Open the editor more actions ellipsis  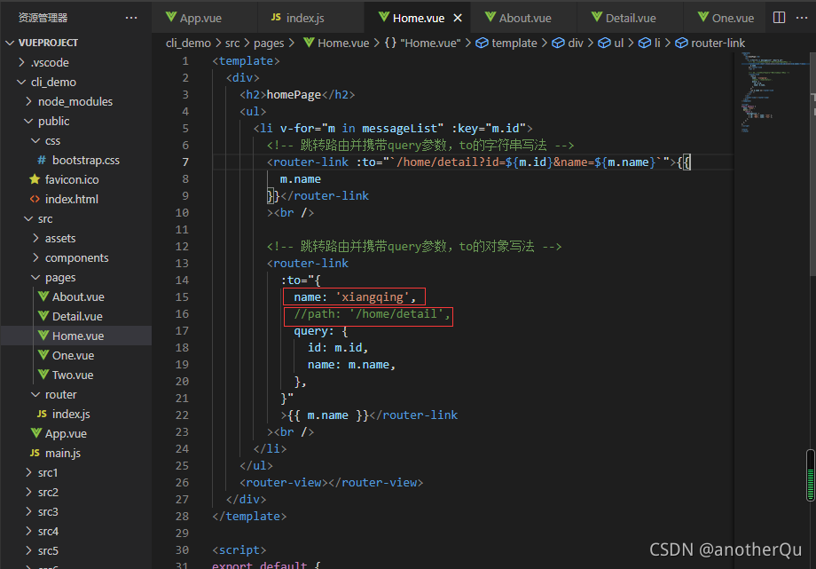tap(802, 18)
